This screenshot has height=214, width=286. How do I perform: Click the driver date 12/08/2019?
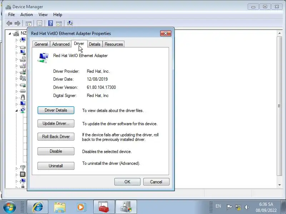pyautogui.click(x=97, y=79)
